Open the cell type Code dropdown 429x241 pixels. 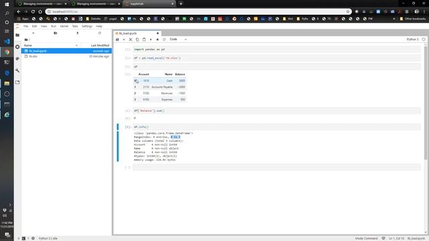(x=178, y=39)
